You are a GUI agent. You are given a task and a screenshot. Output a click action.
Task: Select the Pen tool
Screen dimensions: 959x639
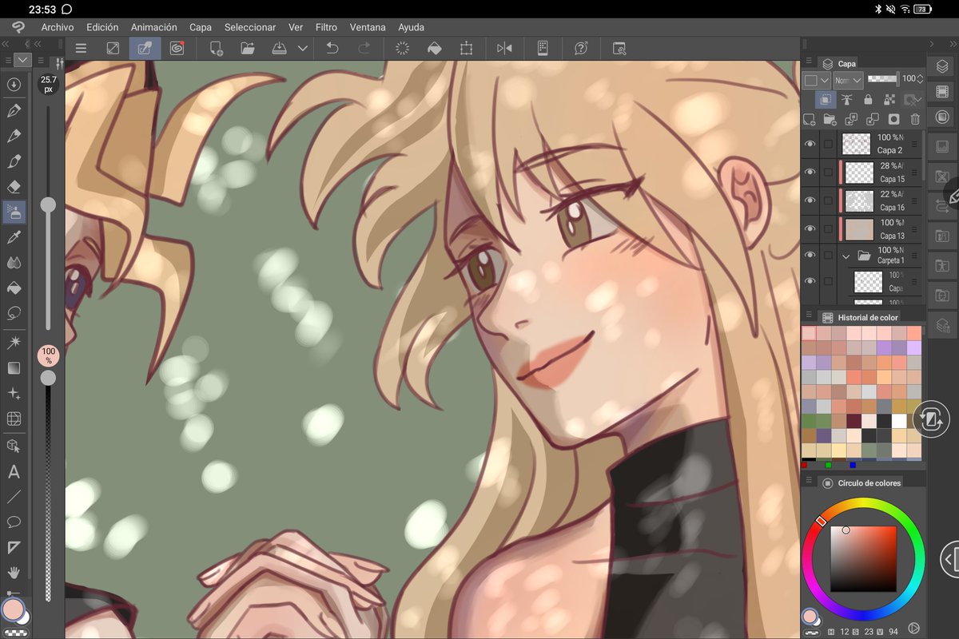[14, 110]
